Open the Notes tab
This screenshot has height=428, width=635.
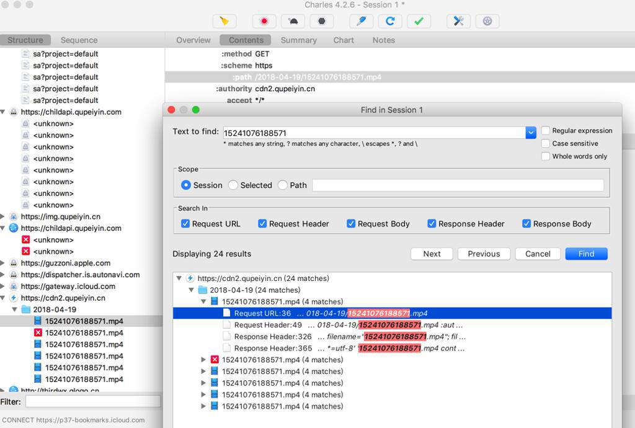point(383,40)
